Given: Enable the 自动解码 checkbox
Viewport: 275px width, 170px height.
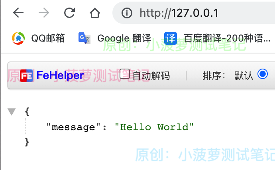Looking at the screenshot, I should (125, 74).
